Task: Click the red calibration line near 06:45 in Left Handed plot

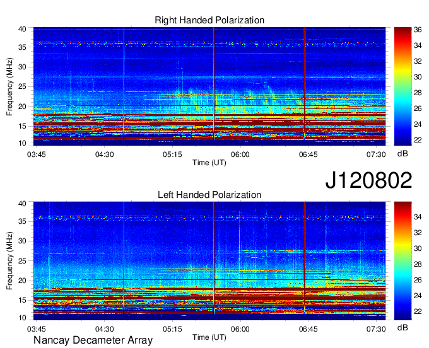Action: [305, 258]
